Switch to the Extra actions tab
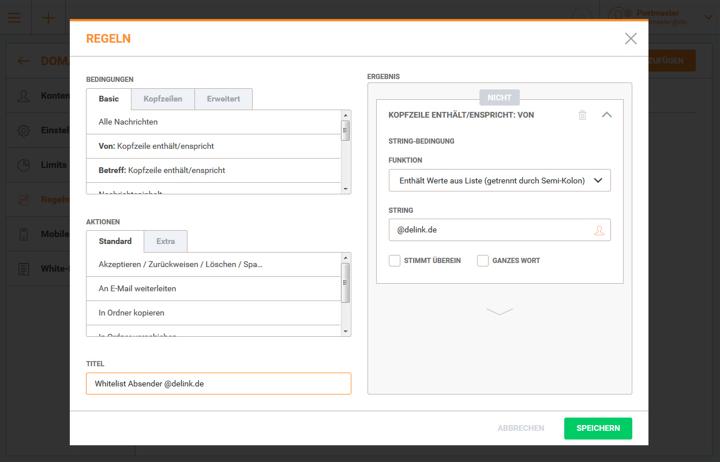Screen dimensions: 720x462 166,241
